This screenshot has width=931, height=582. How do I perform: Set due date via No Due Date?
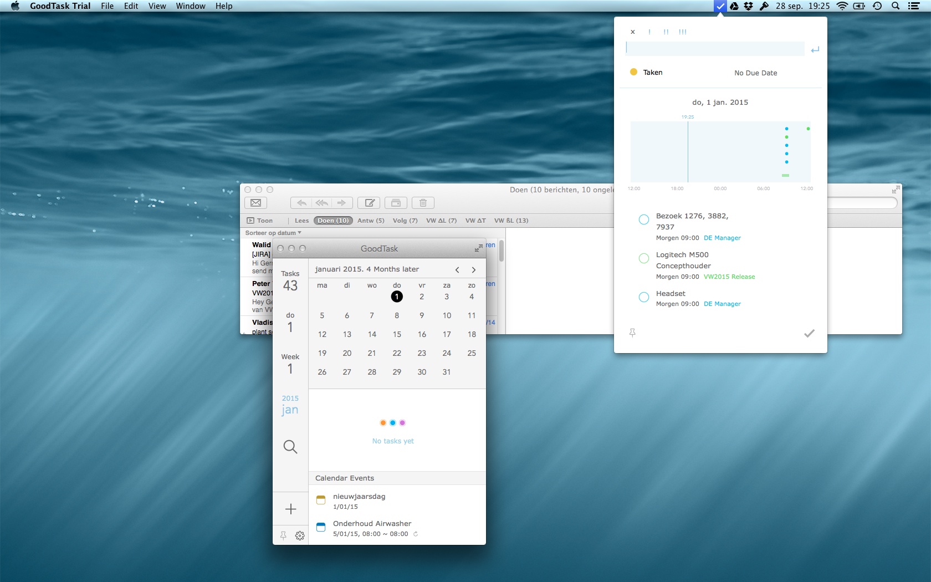point(755,73)
